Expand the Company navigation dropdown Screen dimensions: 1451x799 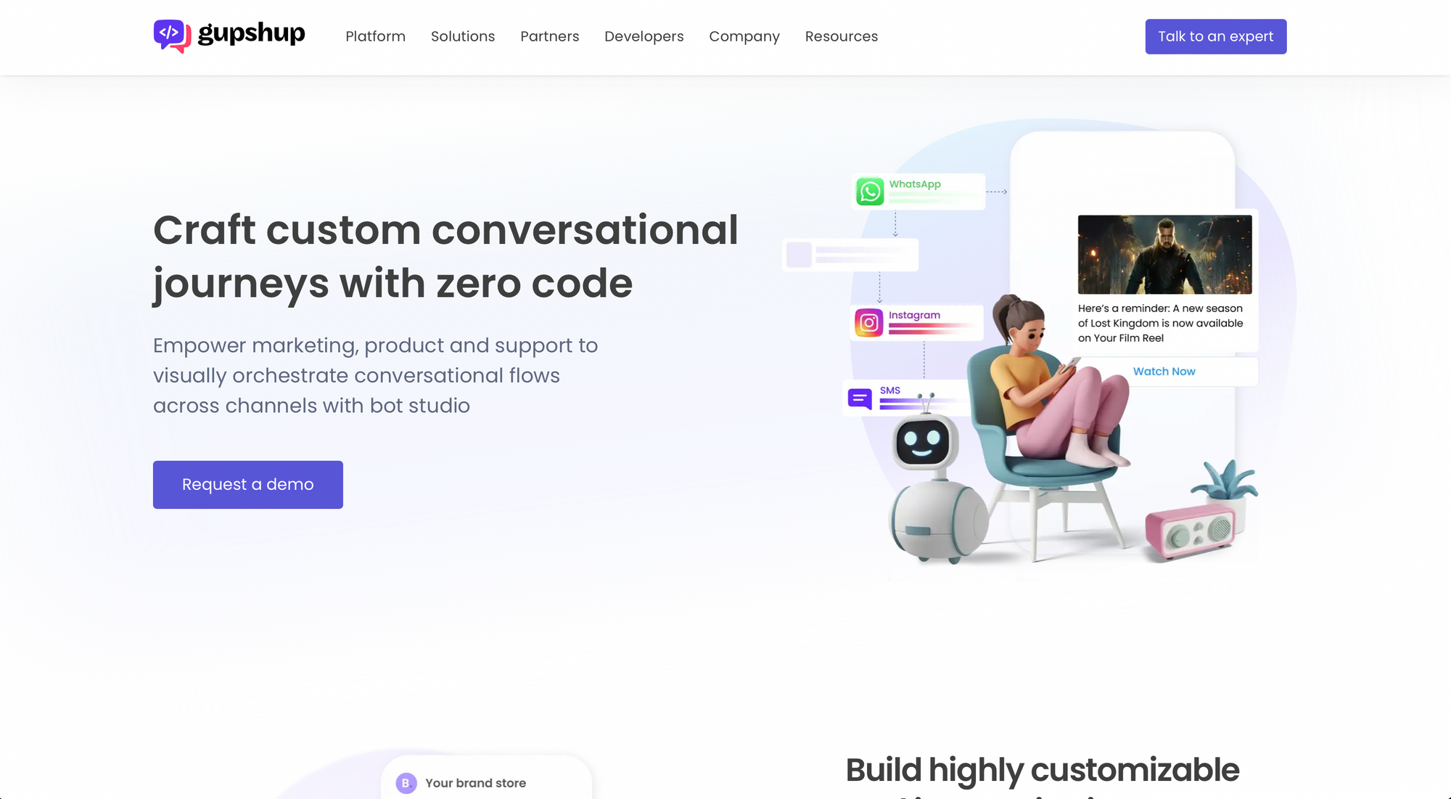pos(744,36)
